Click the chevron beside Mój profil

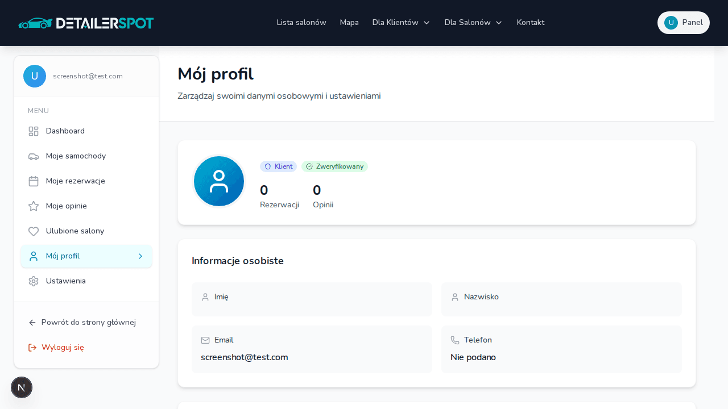tap(140, 256)
